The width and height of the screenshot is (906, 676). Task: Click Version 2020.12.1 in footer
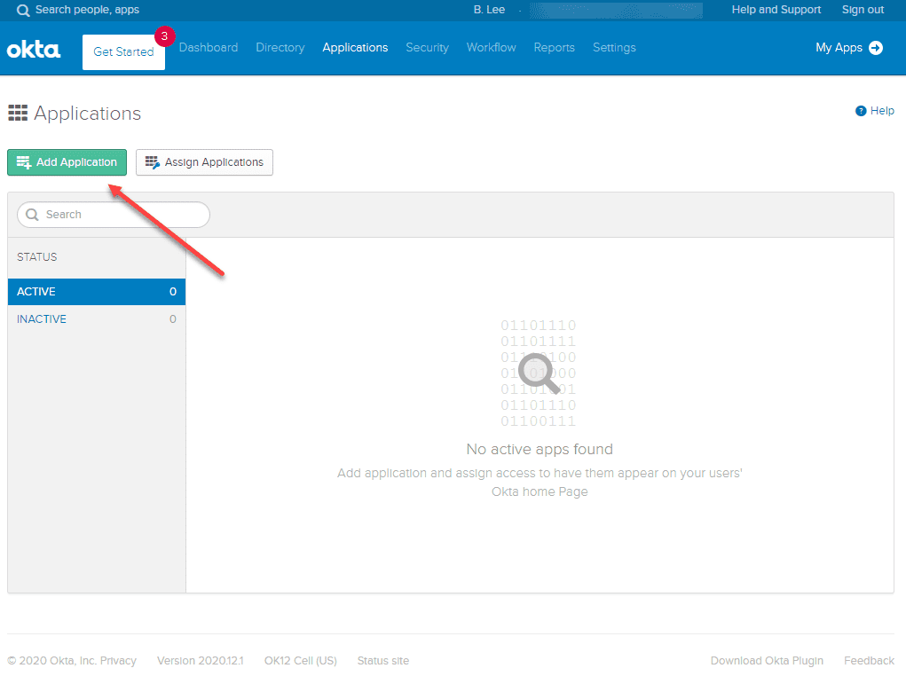coord(201,661)
